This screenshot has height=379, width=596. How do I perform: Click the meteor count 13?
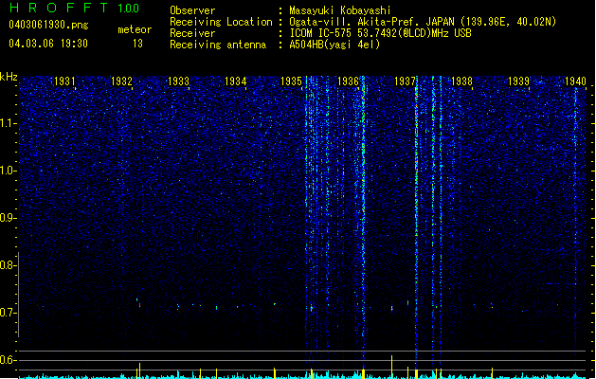(x=137, y=44)
